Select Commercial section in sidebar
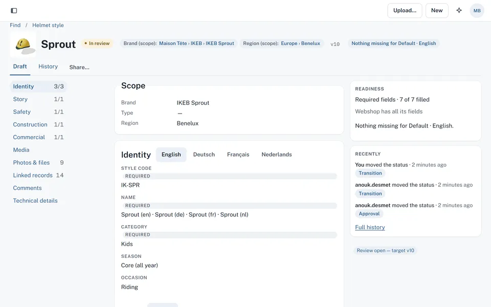This screenshot has height=307, width=491. click(38, 137)
